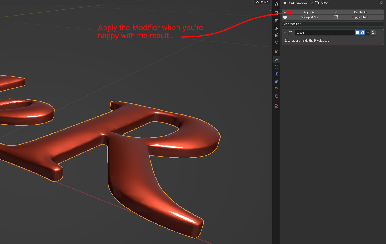Open the Object properties tab
The width and height of the screenshot is (386, 244).
coord(276,52)
